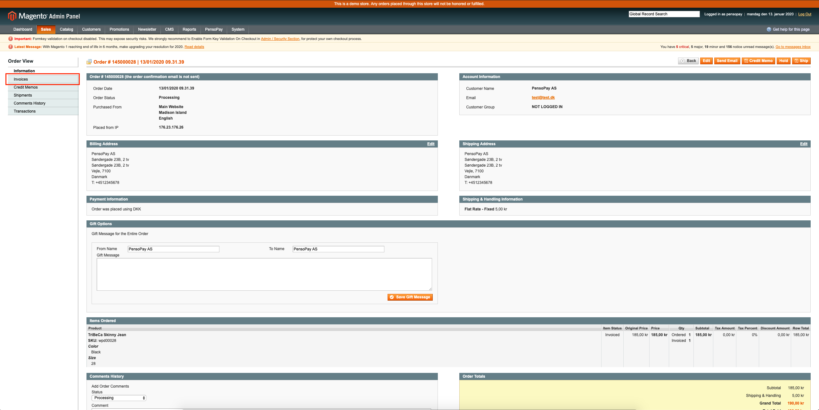Click the From Name input field
Image resolution: width=819 pixels, height=410 pixels.
(173, 249)
